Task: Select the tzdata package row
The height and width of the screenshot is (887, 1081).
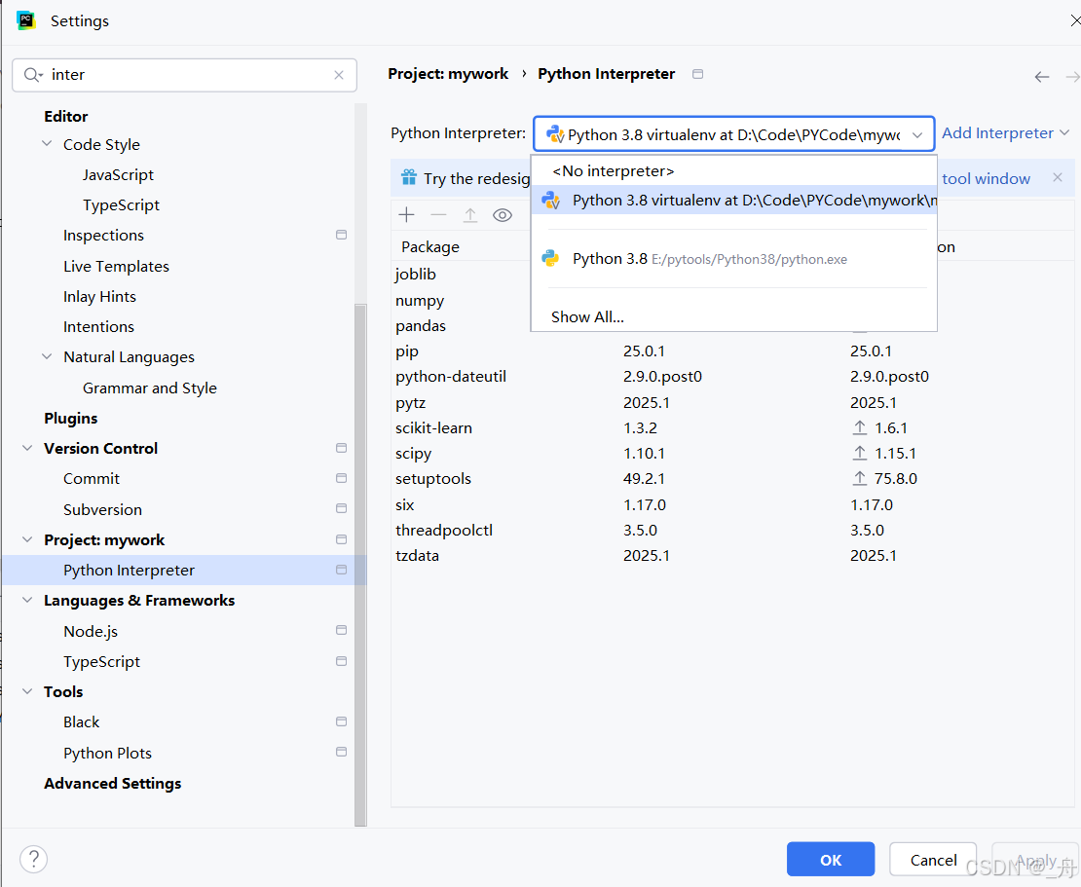Action: 733,556
